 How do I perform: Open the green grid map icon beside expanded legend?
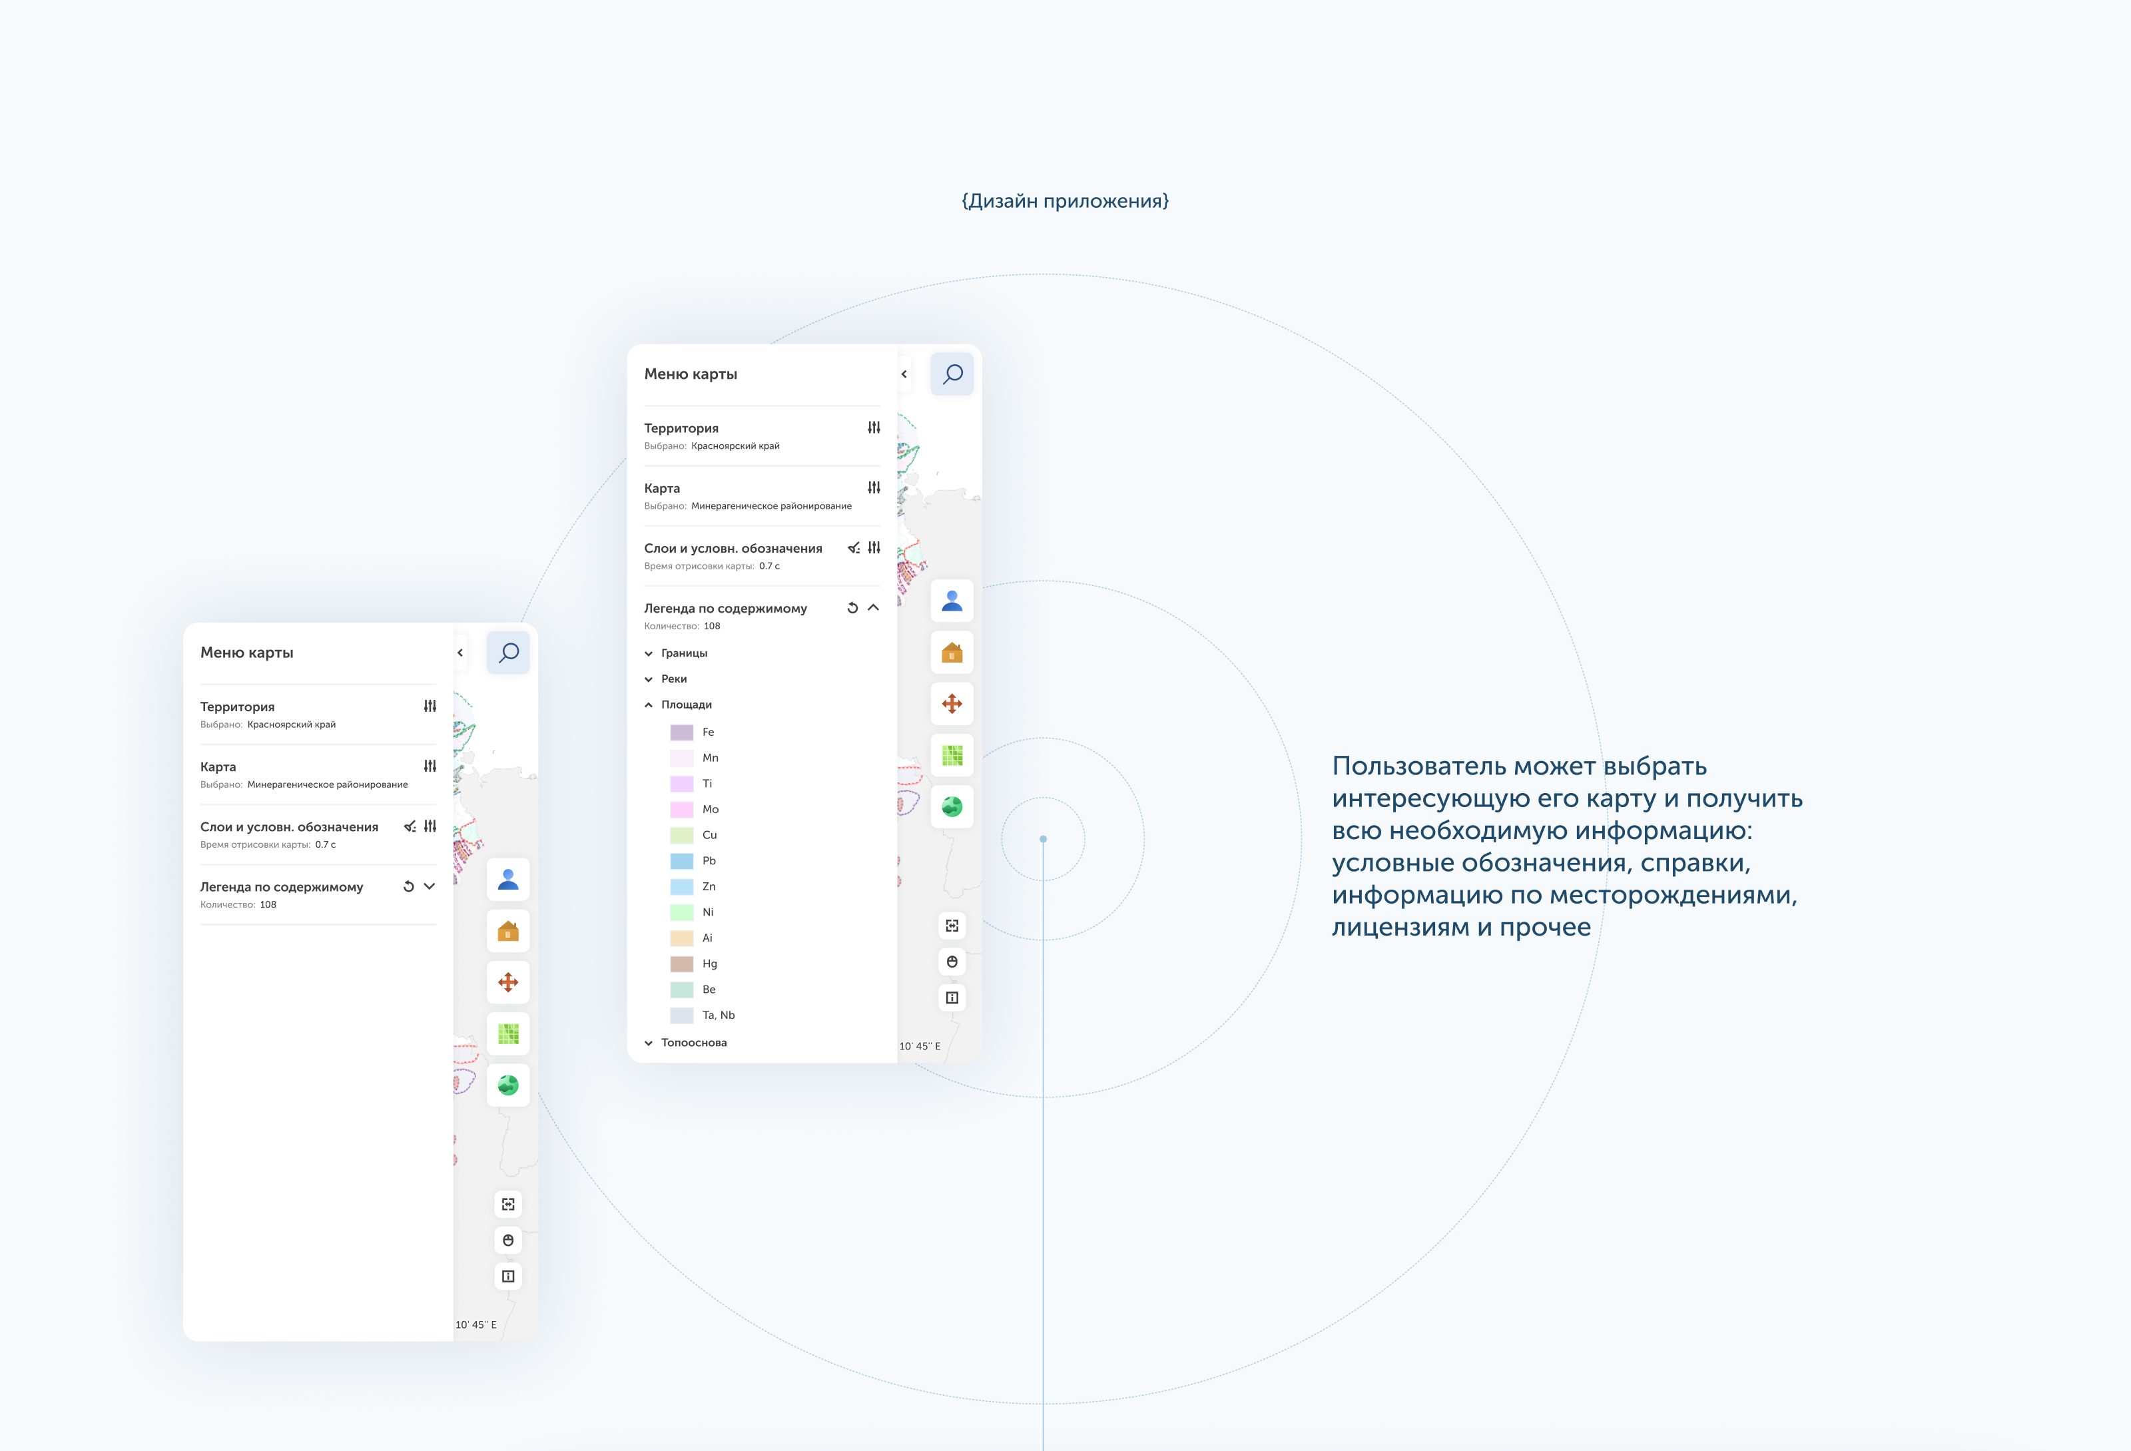[x=952, y=756]
